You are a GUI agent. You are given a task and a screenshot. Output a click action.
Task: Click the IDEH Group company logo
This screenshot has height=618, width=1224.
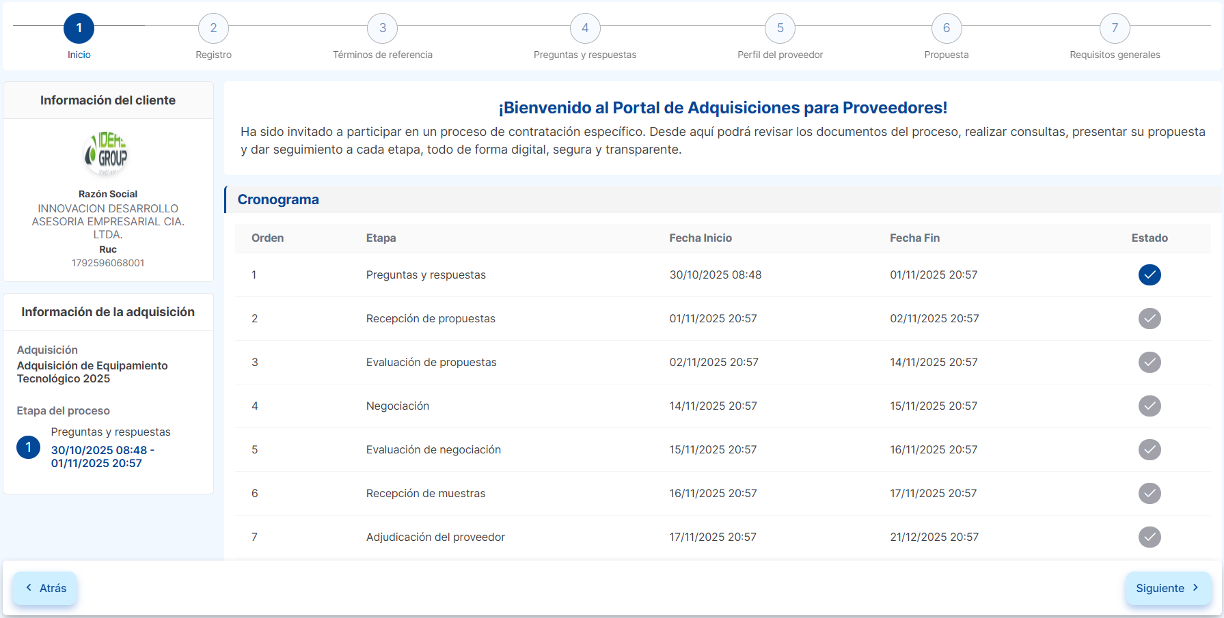(107, 153)
